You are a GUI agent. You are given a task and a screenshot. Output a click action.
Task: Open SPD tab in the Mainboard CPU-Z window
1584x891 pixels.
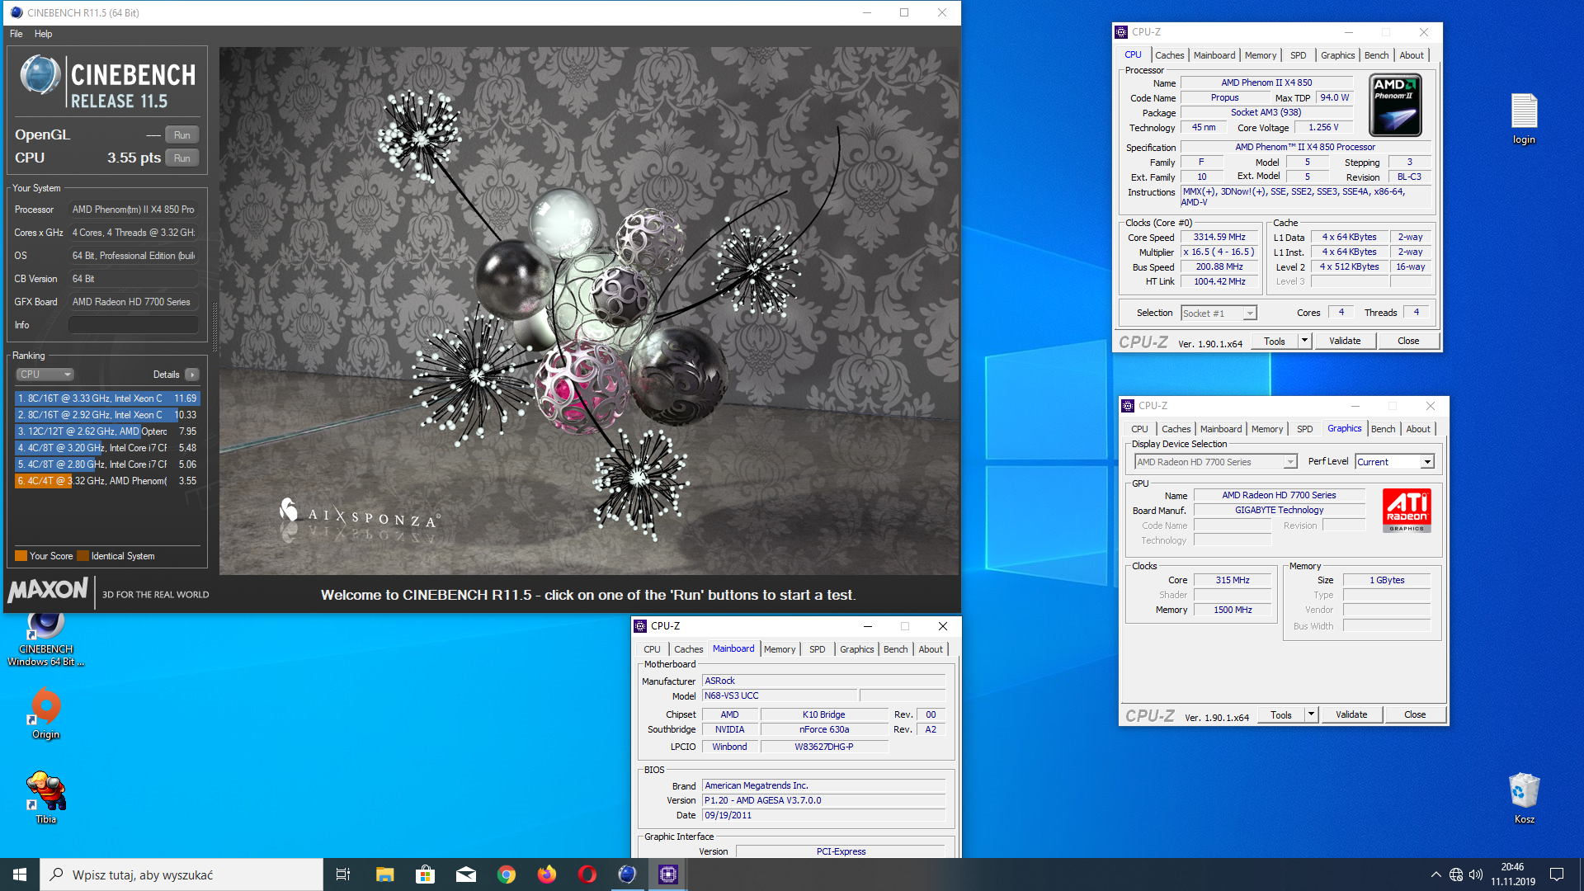817,649
